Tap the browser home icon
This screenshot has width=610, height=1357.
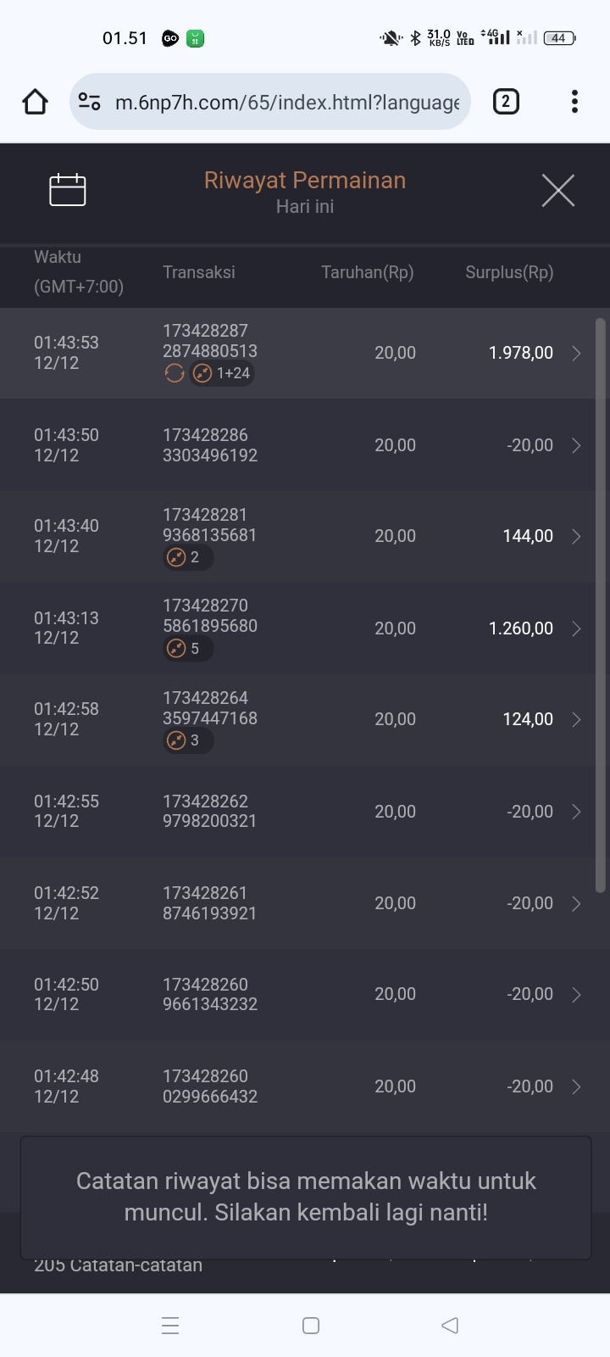[x=35, y=102]
